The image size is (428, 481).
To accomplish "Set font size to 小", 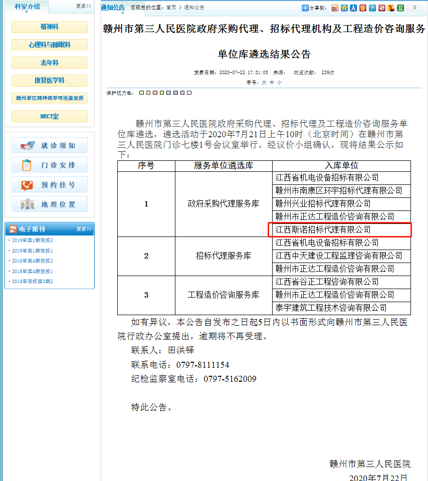I will point(280,83).
